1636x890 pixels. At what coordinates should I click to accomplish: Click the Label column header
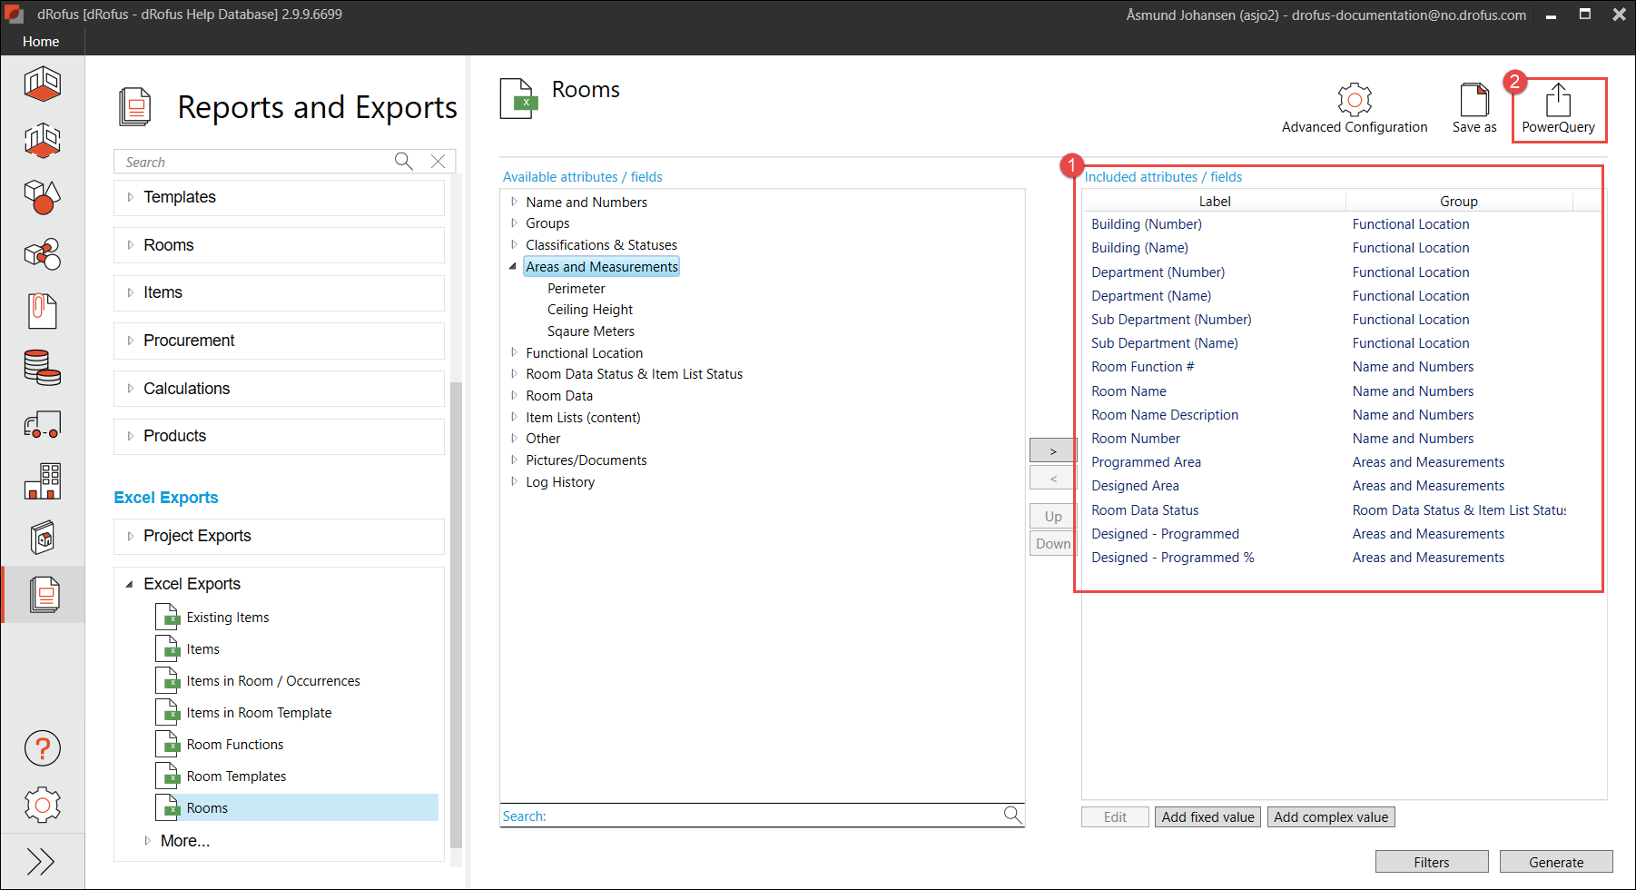point(1215,202)
